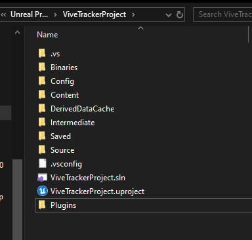The width and height of the screenshot is (252, 240).
Task: Click the ViveTrackerProject breadcrumb segment
Action: [x=94, y=14]
